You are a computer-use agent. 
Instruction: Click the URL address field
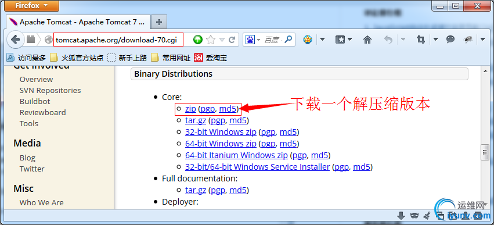point(118,40)
